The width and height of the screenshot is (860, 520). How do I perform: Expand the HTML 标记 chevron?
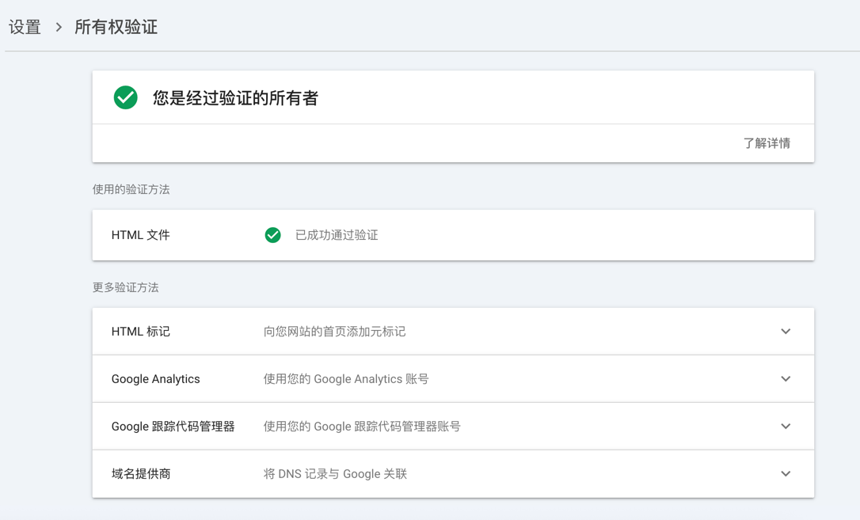785,332
